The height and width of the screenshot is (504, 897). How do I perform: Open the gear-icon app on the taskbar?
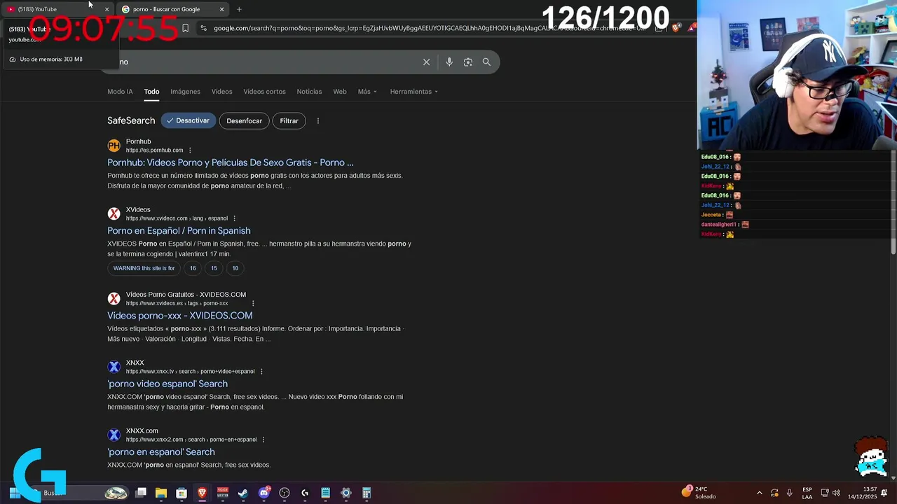(345, 493)
